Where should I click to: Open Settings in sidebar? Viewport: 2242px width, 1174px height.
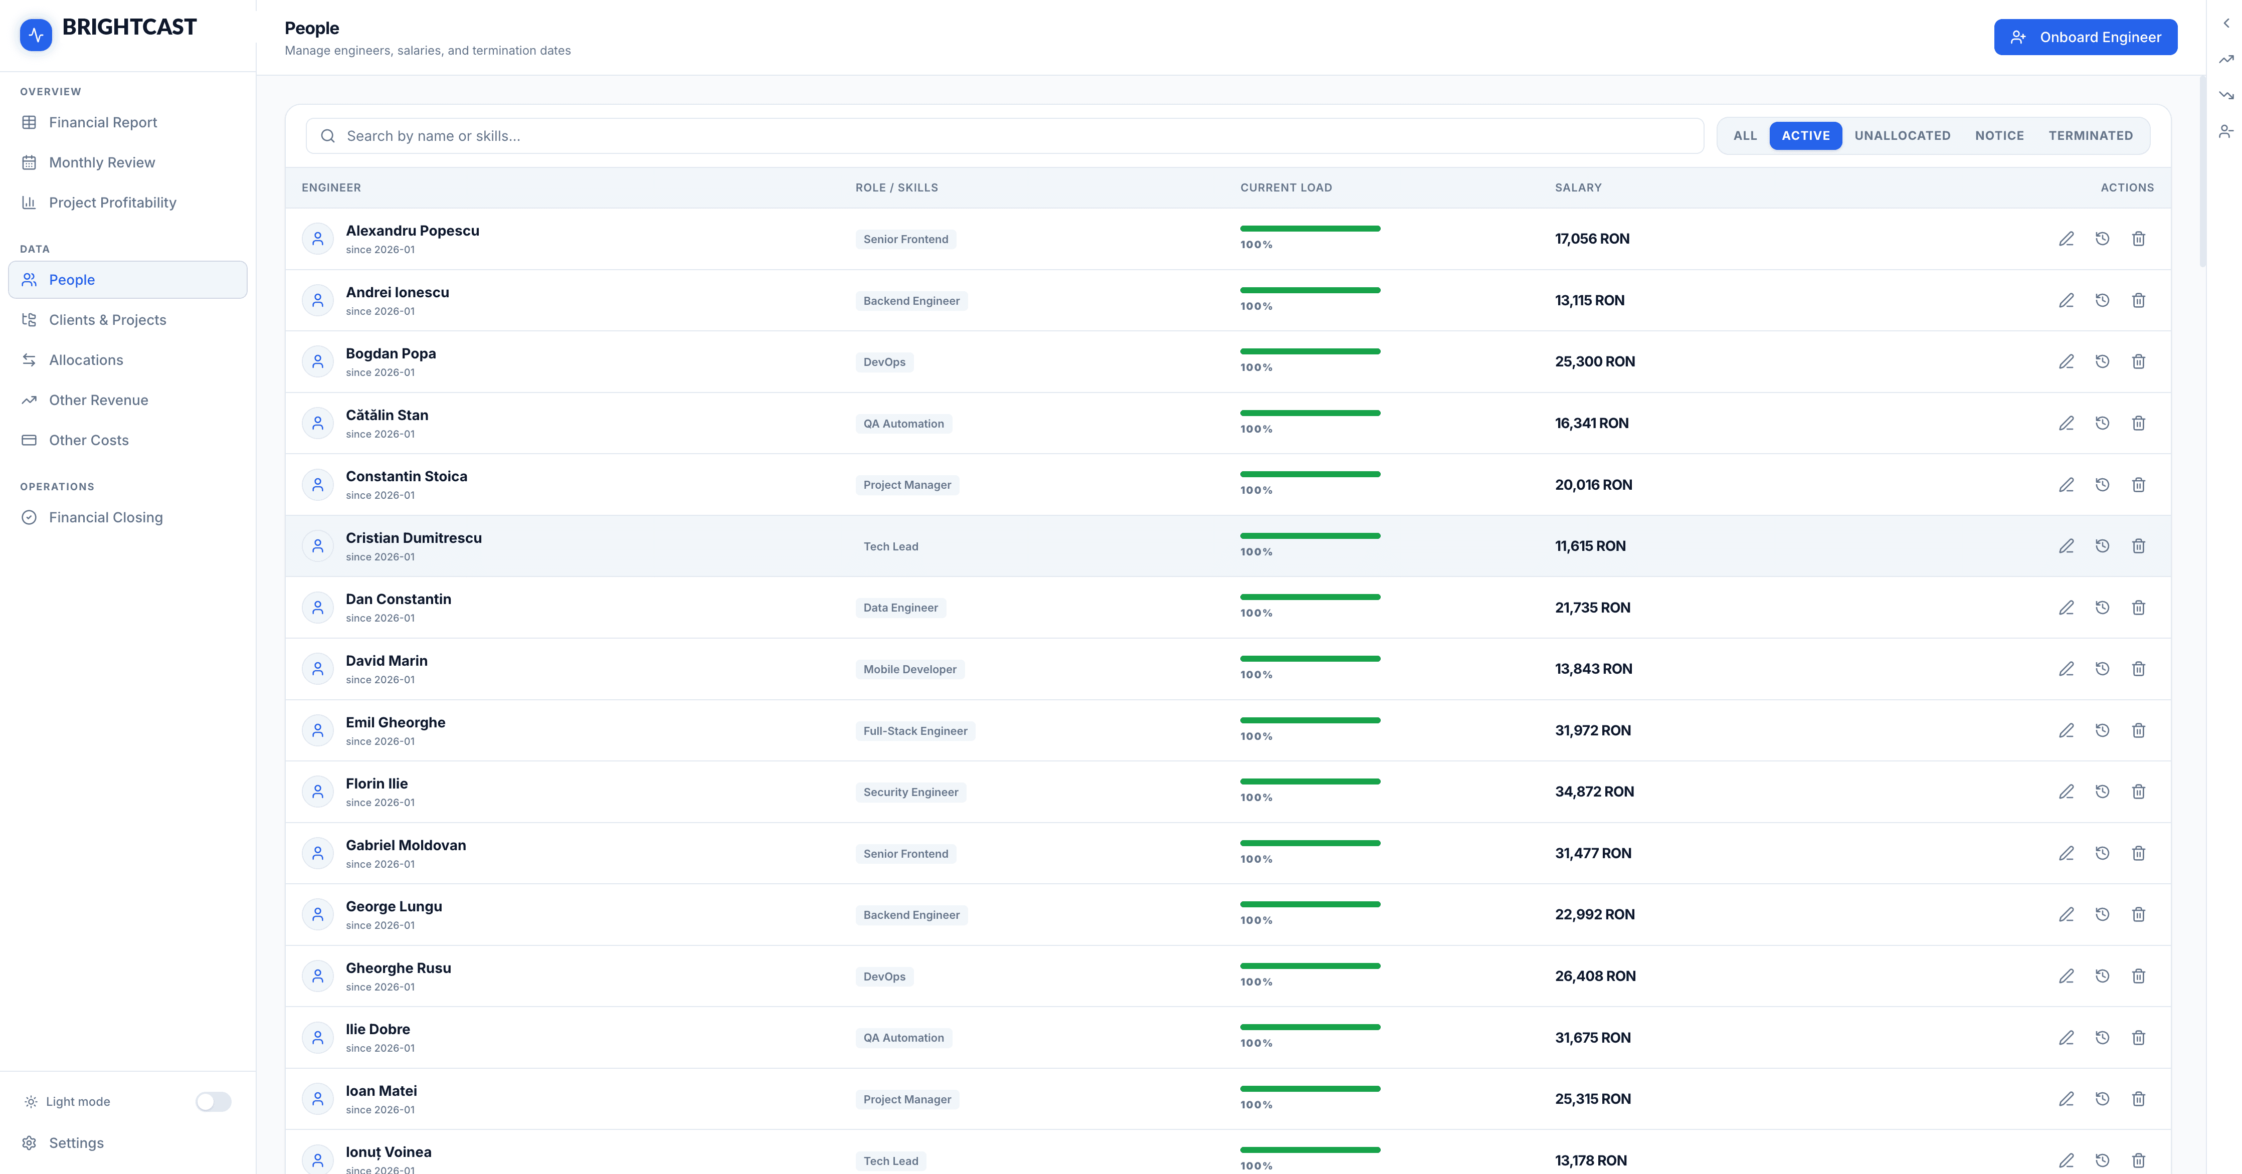click(x=76, y=1143)
